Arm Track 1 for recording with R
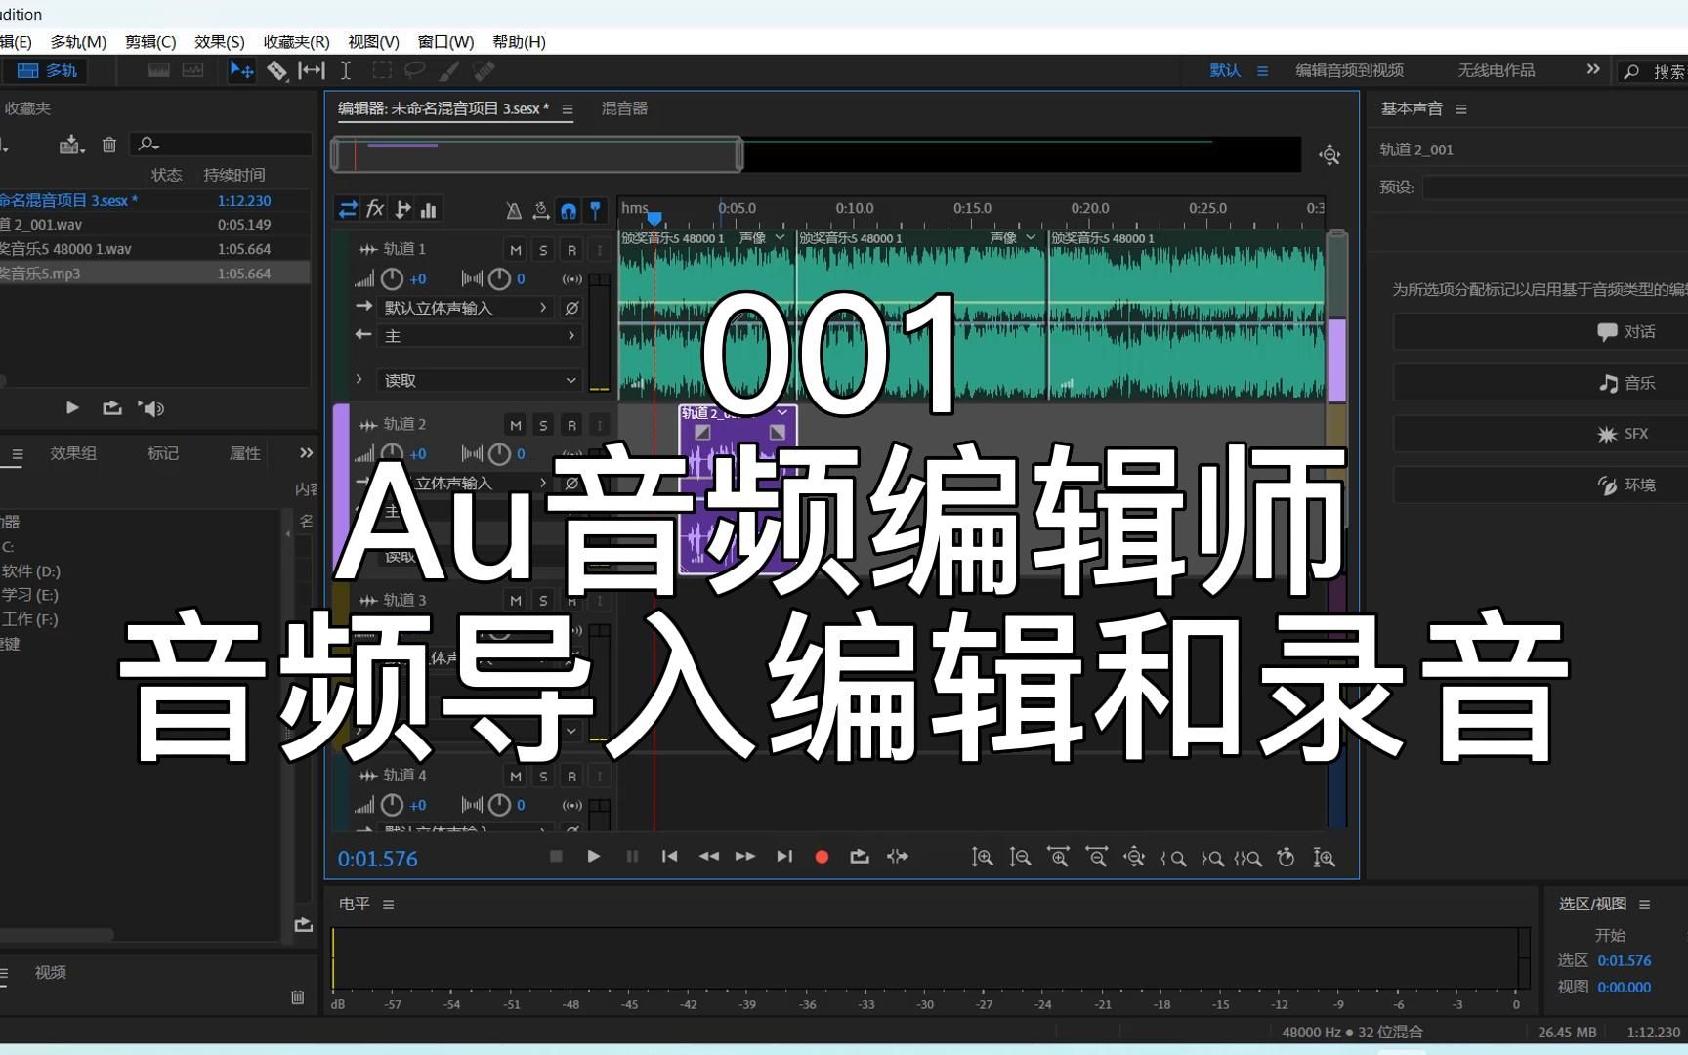Viewport: 1688px width, 1055px height. click(x=572, y=250)
